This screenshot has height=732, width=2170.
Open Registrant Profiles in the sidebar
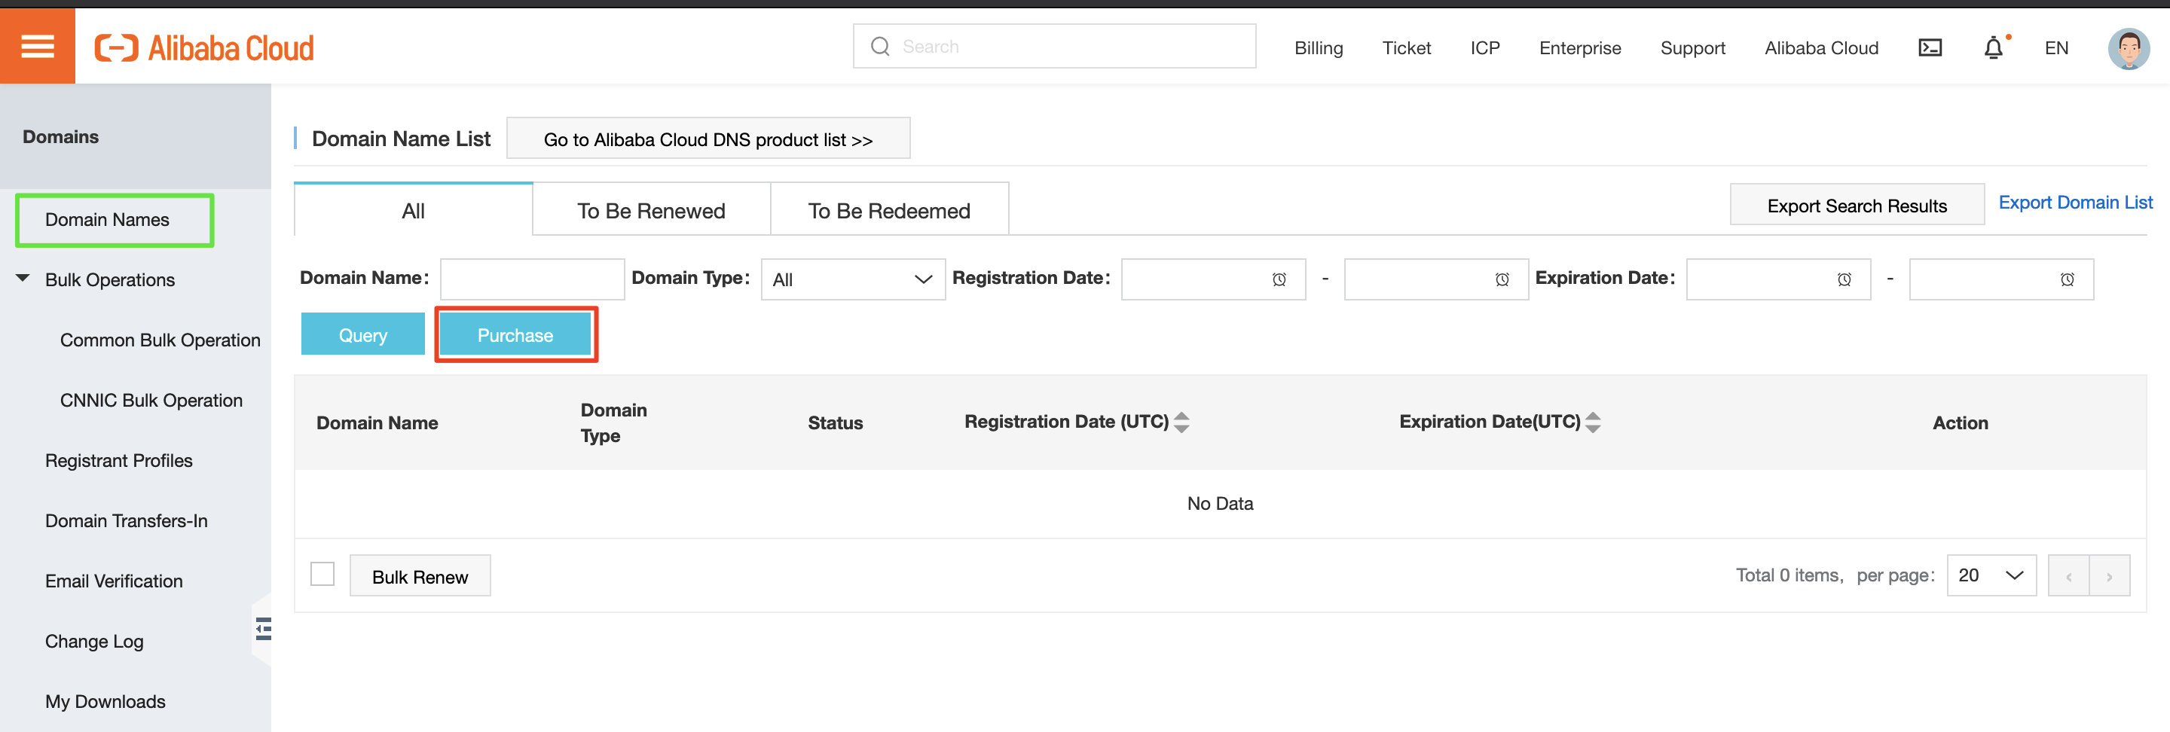pos(119,461)
